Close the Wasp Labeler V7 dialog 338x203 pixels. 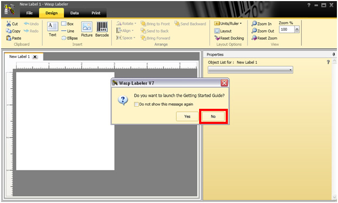(225, 83)
